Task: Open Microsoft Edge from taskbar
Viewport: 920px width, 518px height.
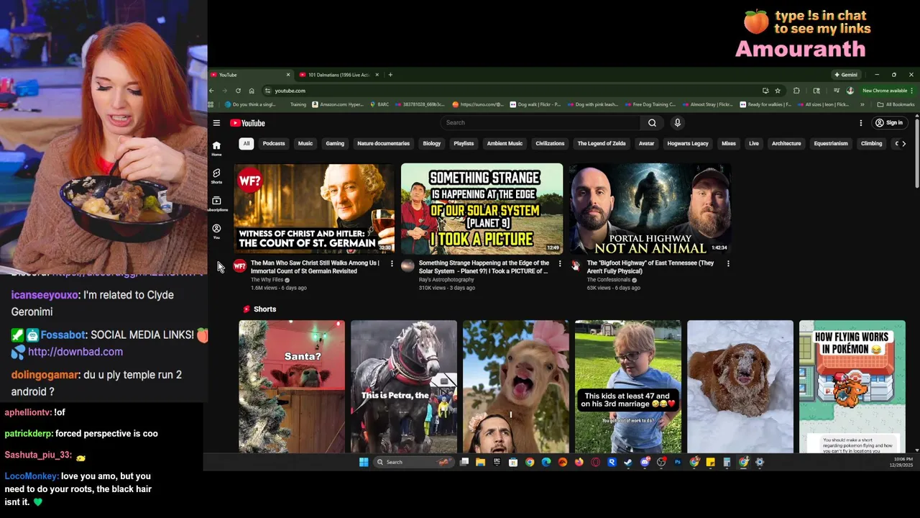Action: (x=546, y=462)
